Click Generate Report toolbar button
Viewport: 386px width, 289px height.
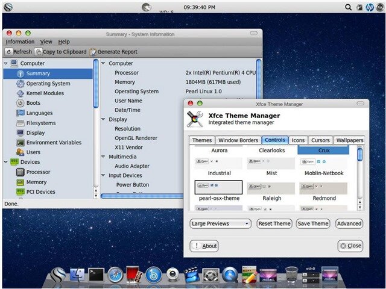[113, 52]
